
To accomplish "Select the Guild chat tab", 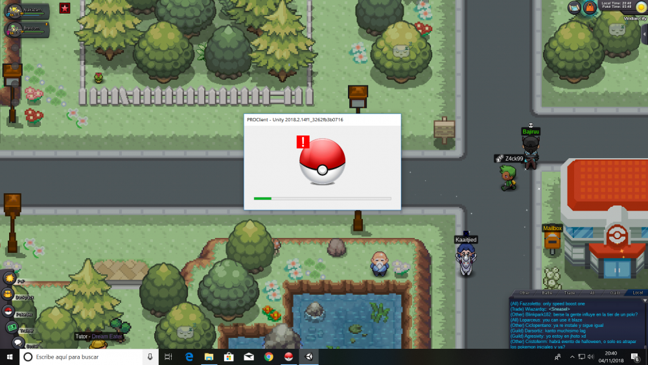I will (x=614, y=293).
